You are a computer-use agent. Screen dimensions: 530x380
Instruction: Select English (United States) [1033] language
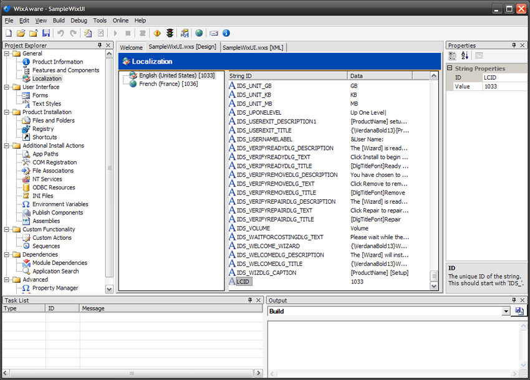tap(177, 75)
